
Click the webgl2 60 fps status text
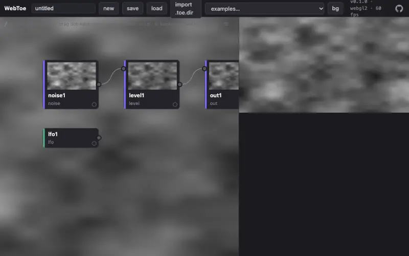coord(366,8)
